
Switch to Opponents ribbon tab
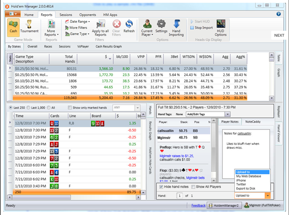tap(88, 15)
